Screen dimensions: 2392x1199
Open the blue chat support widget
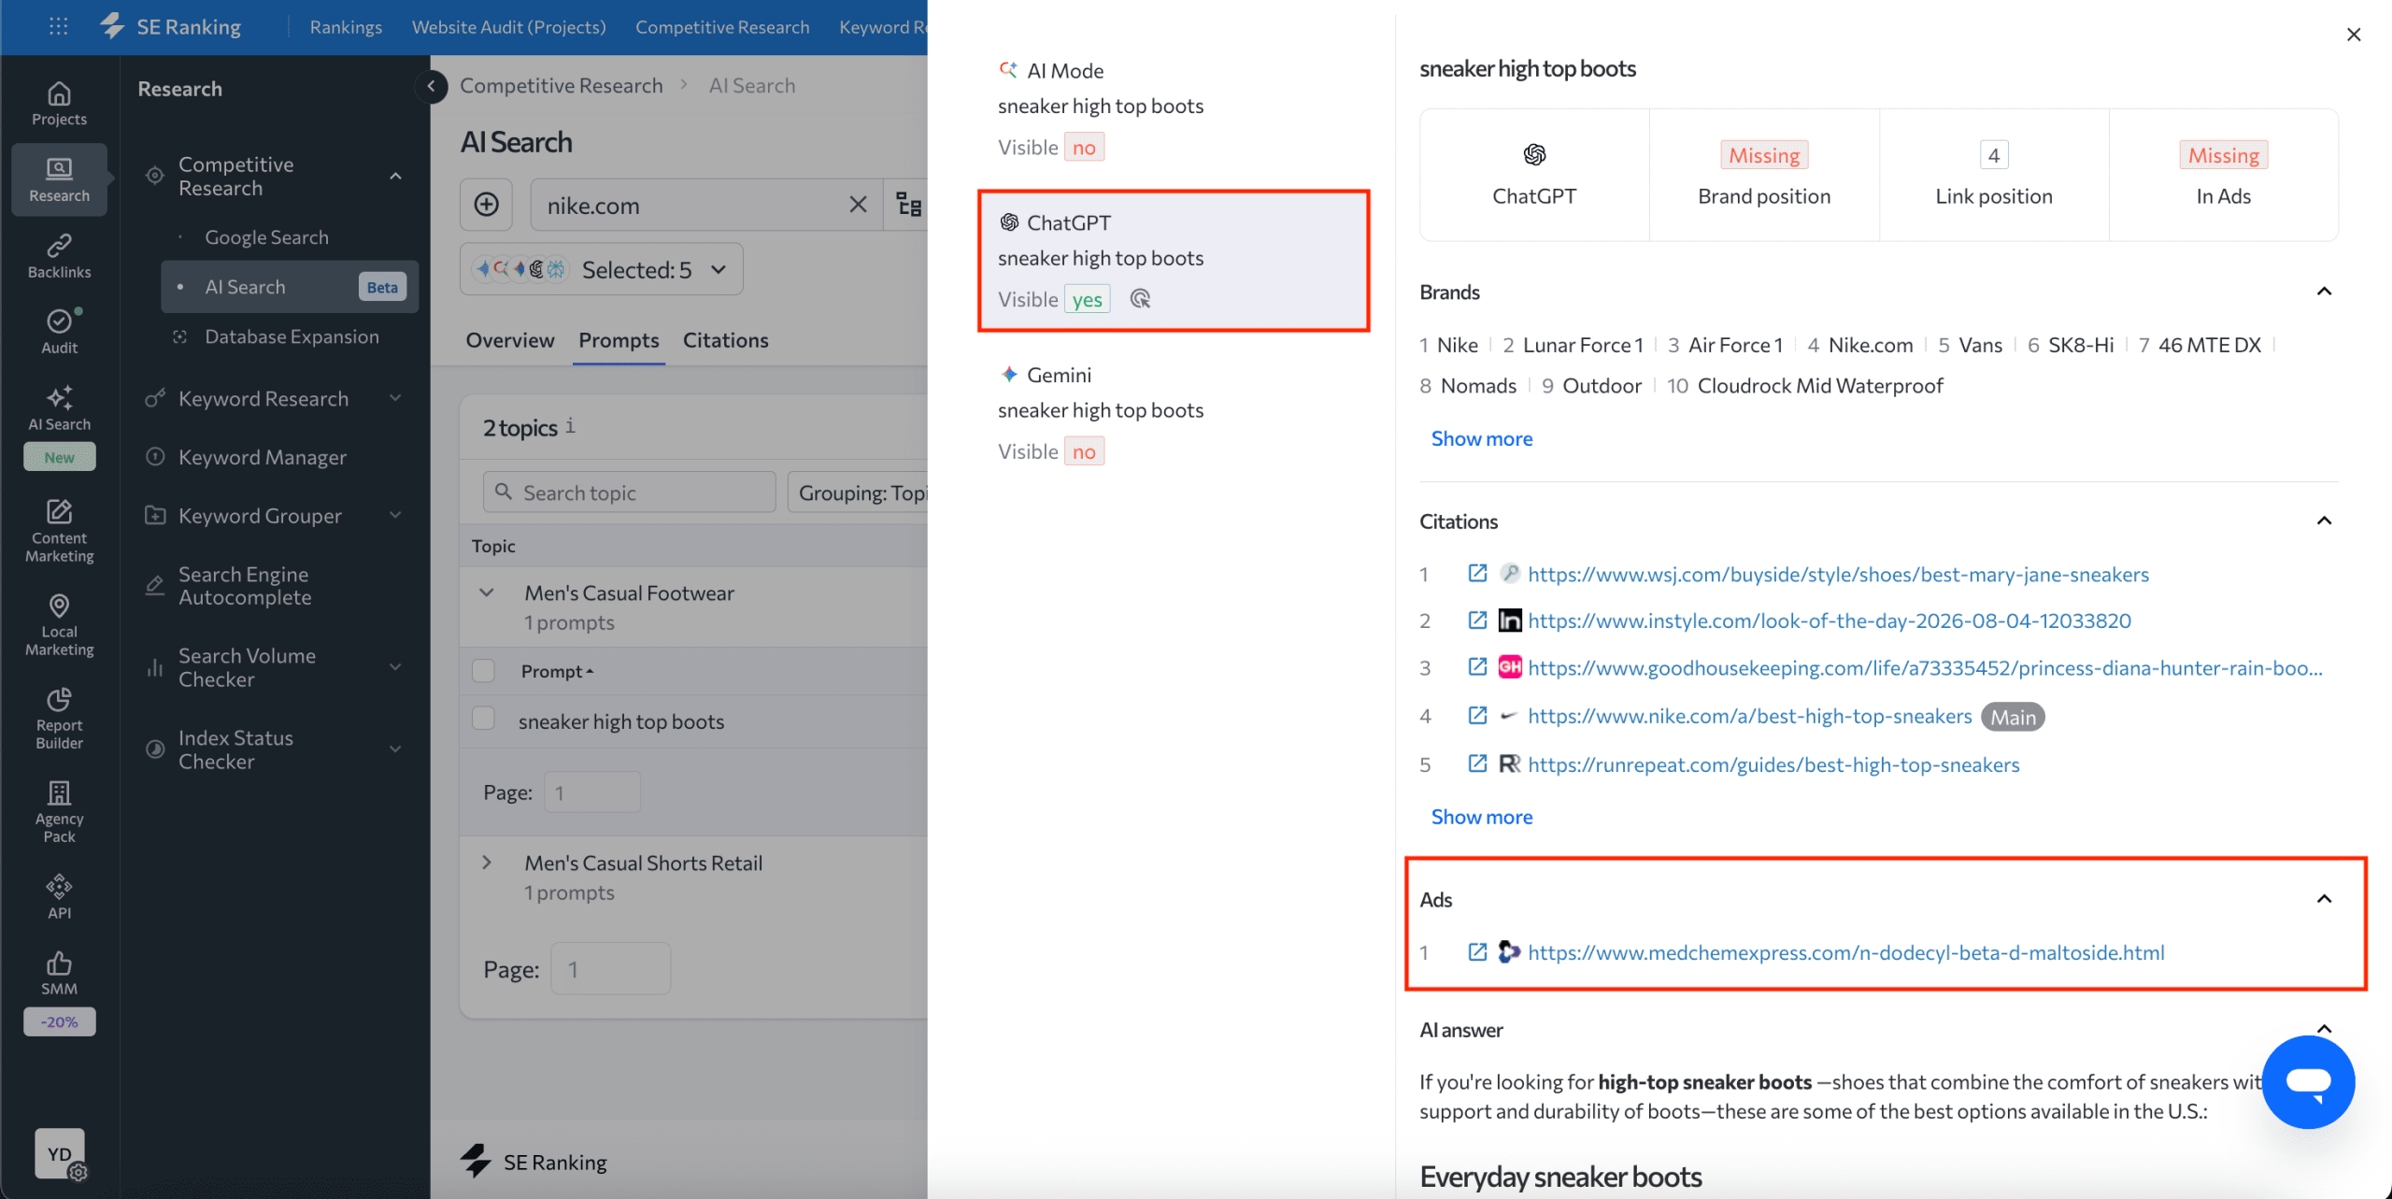(2308, 1082)
